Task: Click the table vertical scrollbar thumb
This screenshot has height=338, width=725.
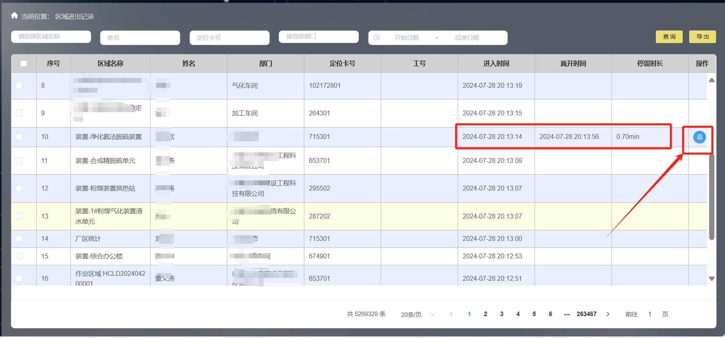Action: 712,197
